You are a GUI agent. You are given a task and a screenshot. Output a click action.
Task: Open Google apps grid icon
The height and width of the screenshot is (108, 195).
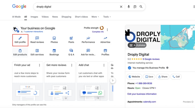tap(194, 7)
